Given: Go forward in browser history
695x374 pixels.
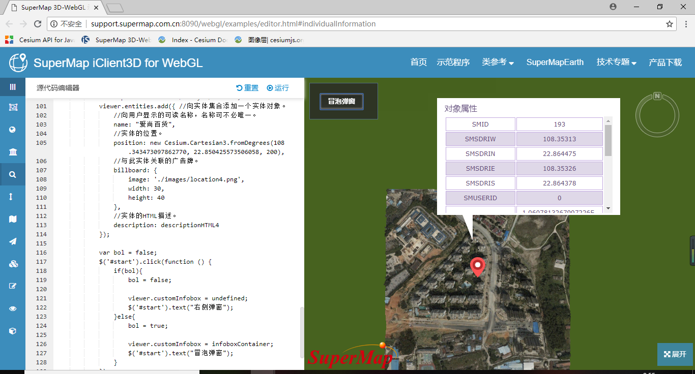Looking at the screenshot, I should [x=23, y=24].
